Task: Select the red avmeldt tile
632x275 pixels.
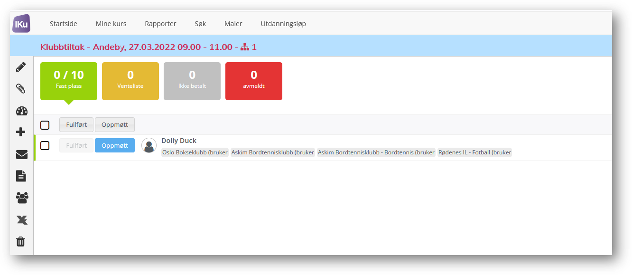Action: click(254, 81)
